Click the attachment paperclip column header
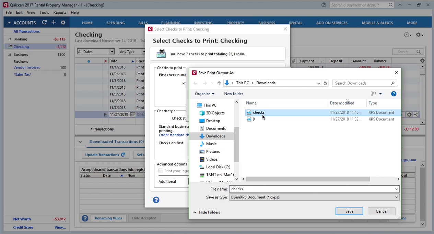The image size is (434, 234). pyautogui.click(x=294, y=61)
